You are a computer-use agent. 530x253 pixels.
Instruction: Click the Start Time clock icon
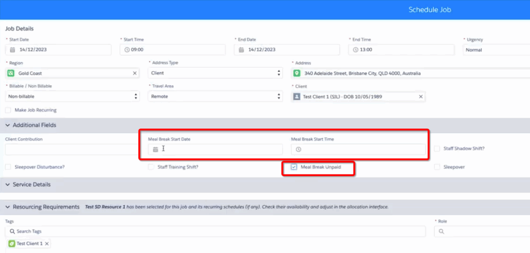click(127, 50)
